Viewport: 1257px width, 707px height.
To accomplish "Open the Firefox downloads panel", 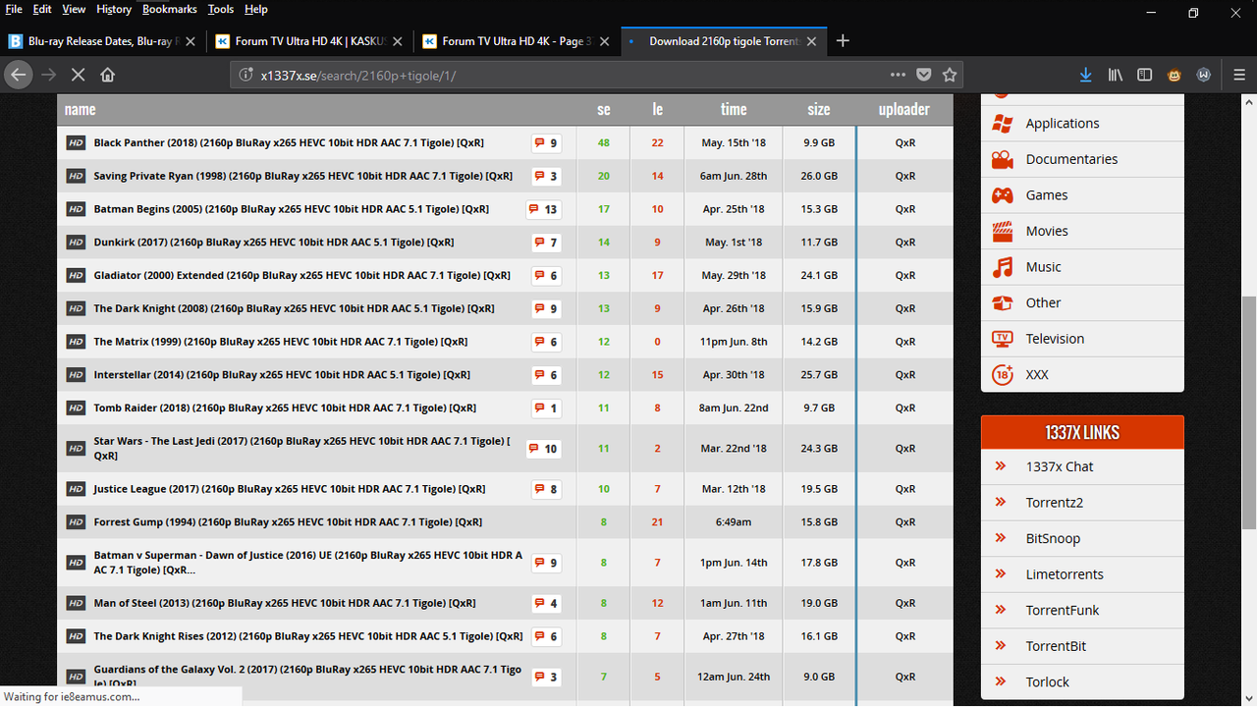I will click(1085, 75).
